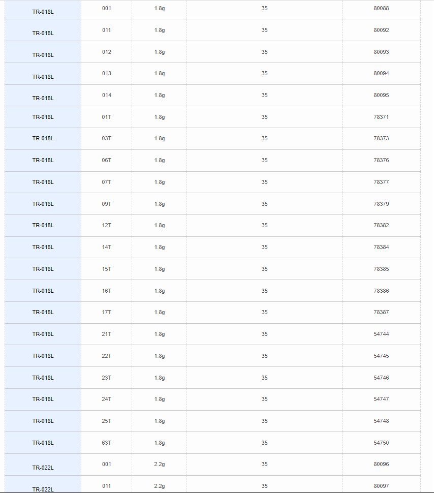Image resolution: width=434 pixels, height=493 pixels.
Task: Click product code 54744
Action: (381, 334)
